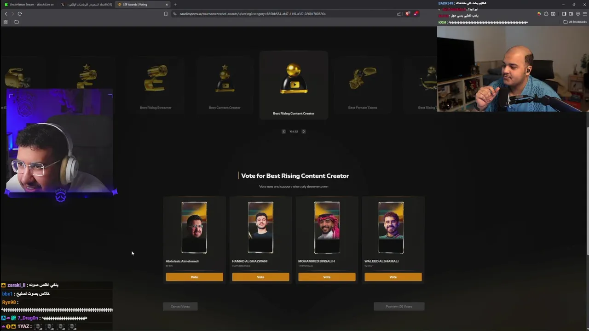Click WALEED ALSHAMALI's photo card
This screenshot has height=331, width=589.
point(391,228)
